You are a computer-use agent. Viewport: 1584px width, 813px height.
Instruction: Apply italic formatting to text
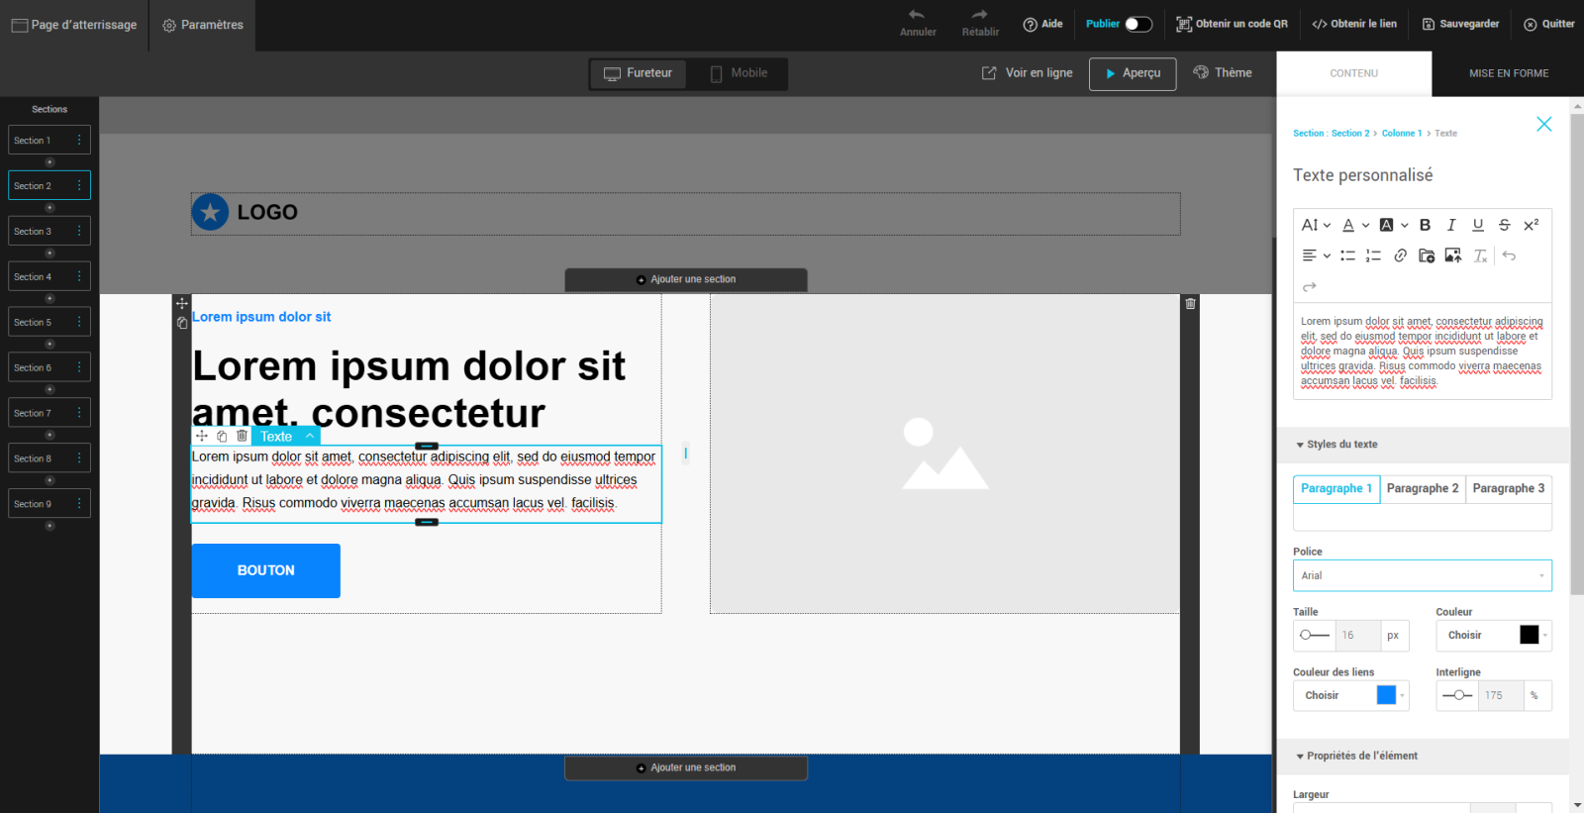[1451, 225]
